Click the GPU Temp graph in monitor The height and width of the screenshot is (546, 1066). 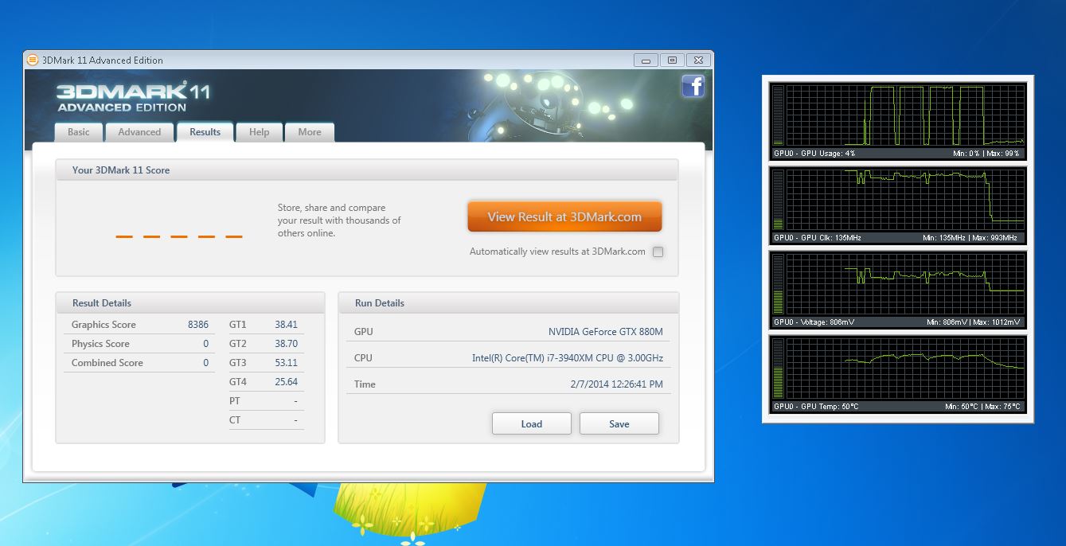(x=905, y=369)
